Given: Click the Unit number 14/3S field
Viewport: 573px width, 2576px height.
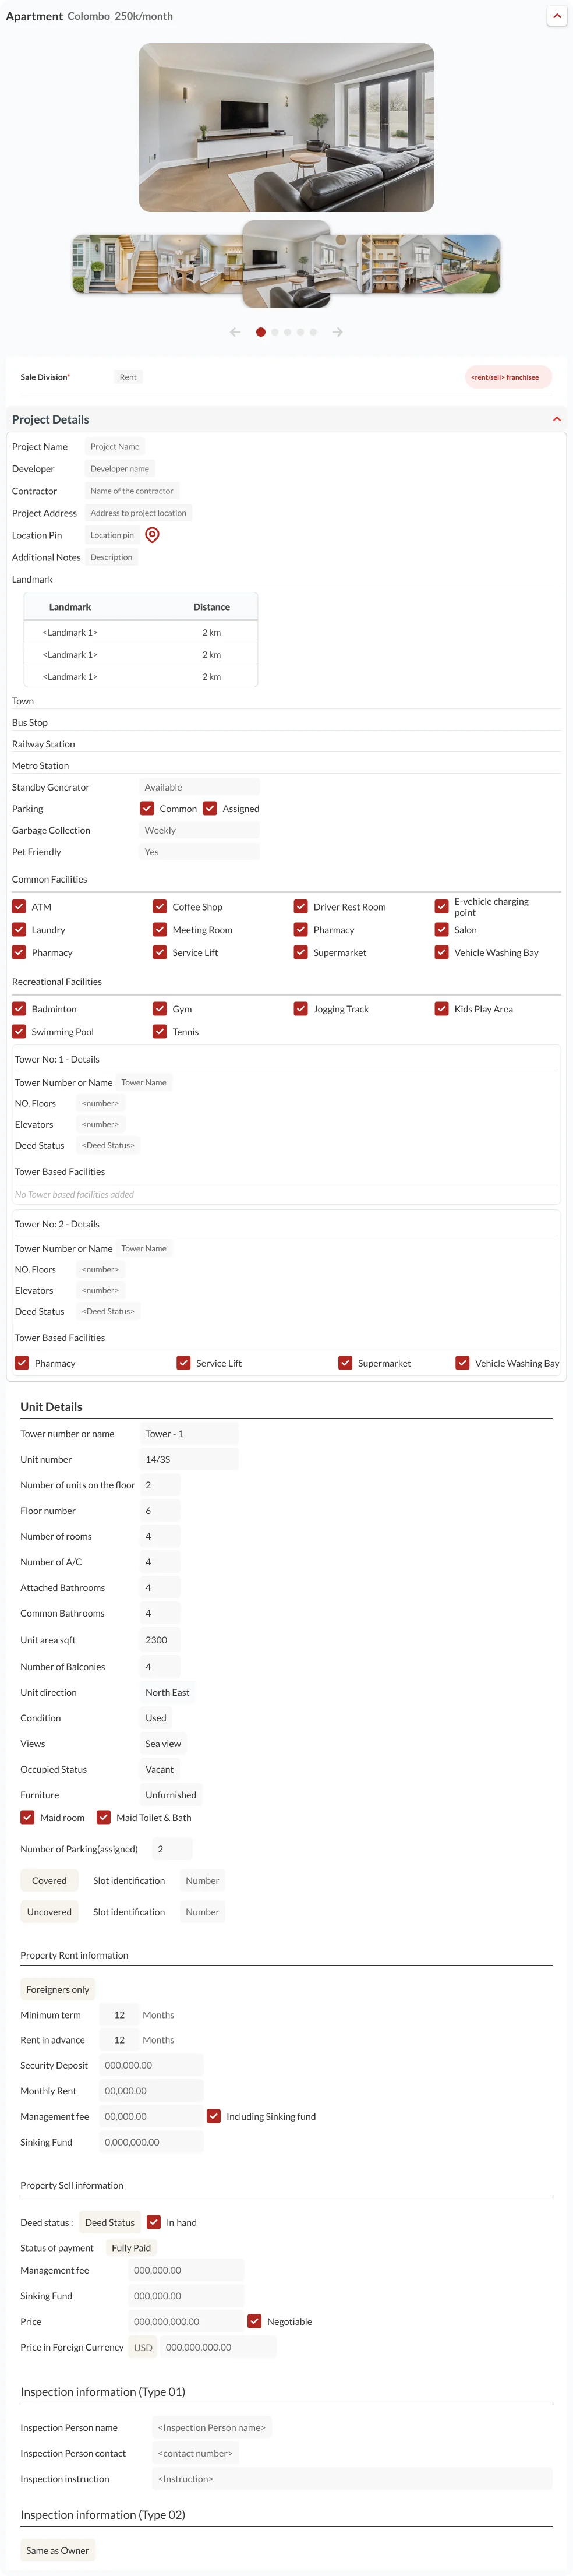Looking at the screenshot, I should coord(189,1459).
